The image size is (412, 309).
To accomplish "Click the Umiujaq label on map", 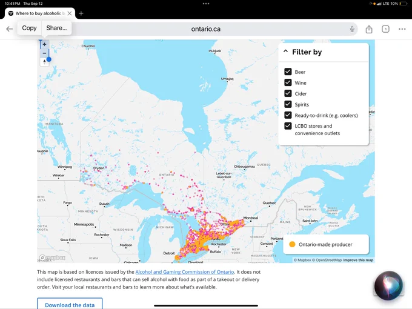I will pyautogui.click(x=227, y=79).
